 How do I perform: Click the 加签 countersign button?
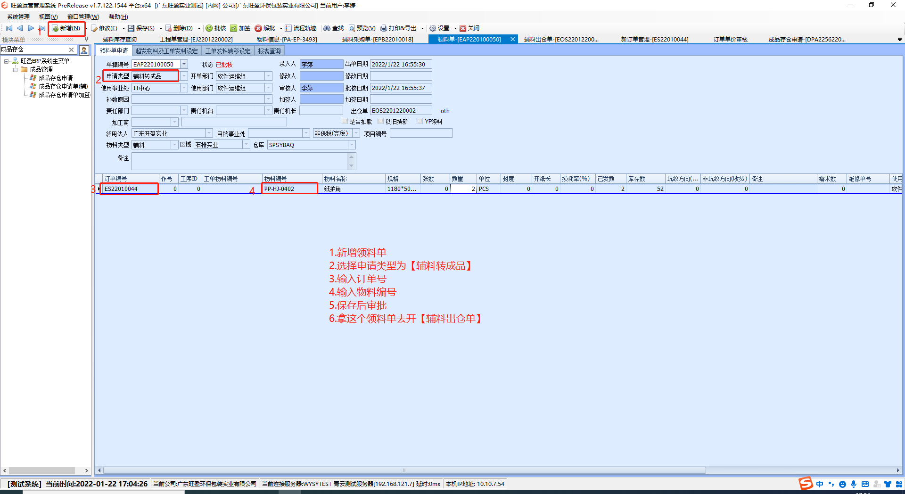(x=240, y=28)
